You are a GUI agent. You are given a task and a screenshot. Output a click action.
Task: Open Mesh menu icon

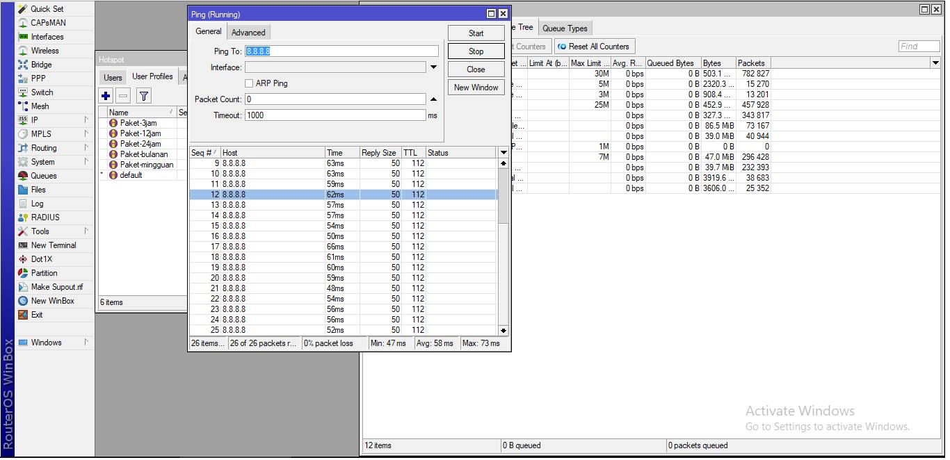24,106
